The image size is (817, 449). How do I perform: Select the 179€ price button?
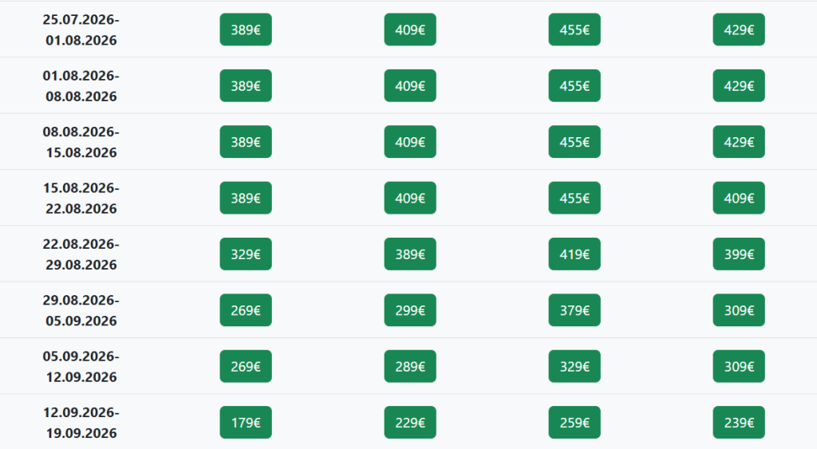point(246,423)
